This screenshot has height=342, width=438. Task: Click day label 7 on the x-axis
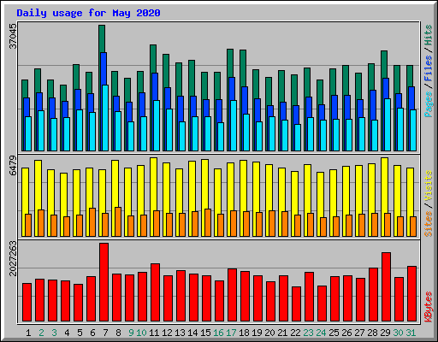click(105, 333)
